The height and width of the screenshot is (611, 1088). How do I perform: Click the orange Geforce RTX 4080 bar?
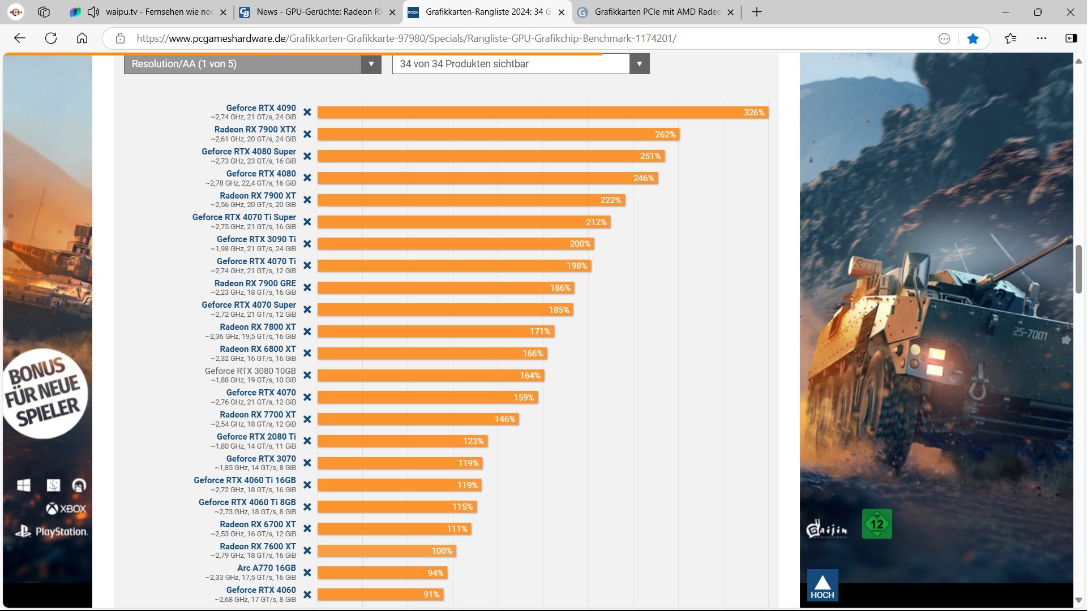487,178
